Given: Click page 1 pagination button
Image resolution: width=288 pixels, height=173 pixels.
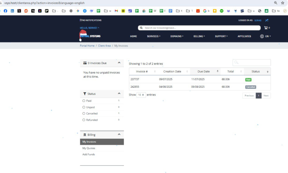Looking at the screenshot, I should point(258,96).
